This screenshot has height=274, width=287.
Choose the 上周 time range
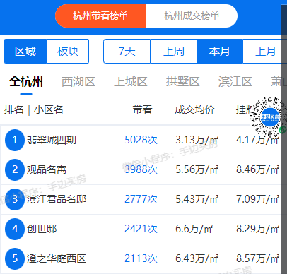[x=174, y=52]
